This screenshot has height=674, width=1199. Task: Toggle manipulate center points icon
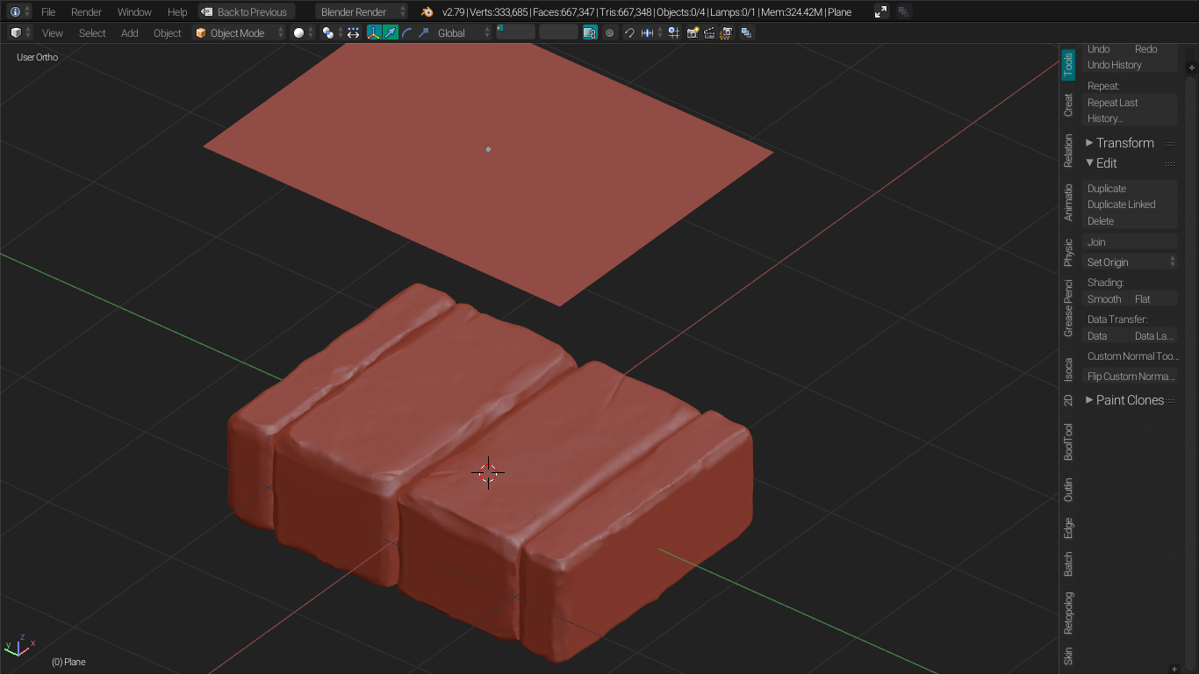[354, 32]
